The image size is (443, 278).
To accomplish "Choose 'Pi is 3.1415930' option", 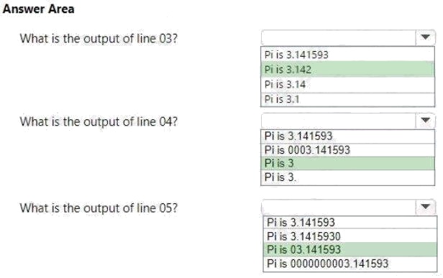I will (350, 236).
